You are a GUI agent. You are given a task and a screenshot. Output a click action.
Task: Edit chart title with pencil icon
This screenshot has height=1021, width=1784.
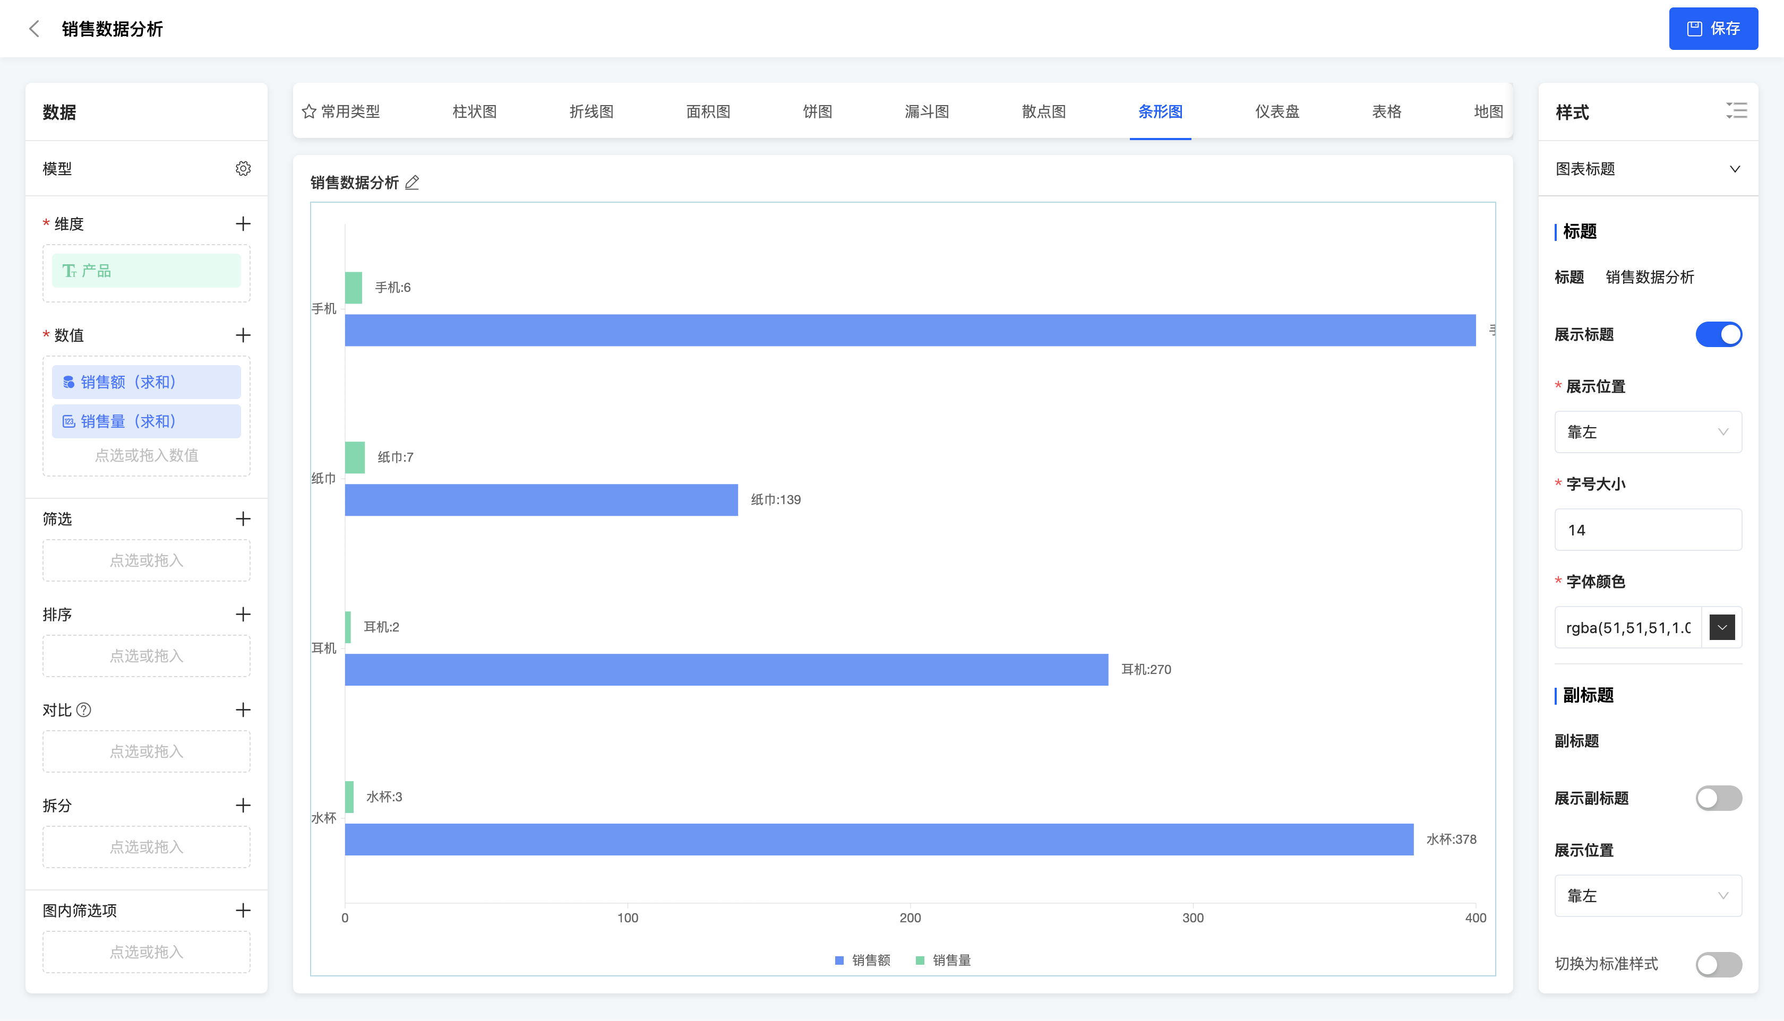(x=413, y=183)
